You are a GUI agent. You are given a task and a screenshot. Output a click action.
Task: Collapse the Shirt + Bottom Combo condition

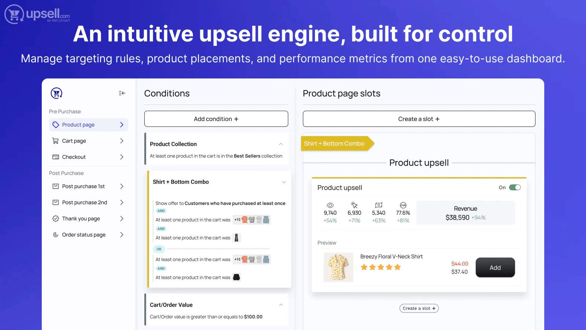pos(283,182)
